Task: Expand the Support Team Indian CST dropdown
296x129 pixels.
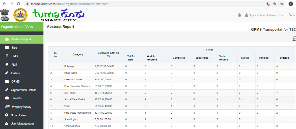Action: coord(264,15)
